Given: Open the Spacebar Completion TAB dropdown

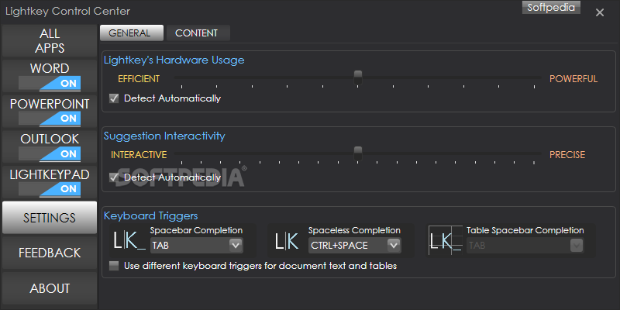Looking at the screenshot, I should (197, 246).
